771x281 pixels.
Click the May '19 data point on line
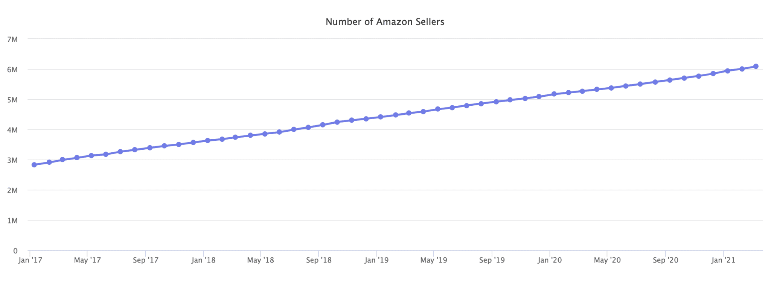(x=438, y=109)
